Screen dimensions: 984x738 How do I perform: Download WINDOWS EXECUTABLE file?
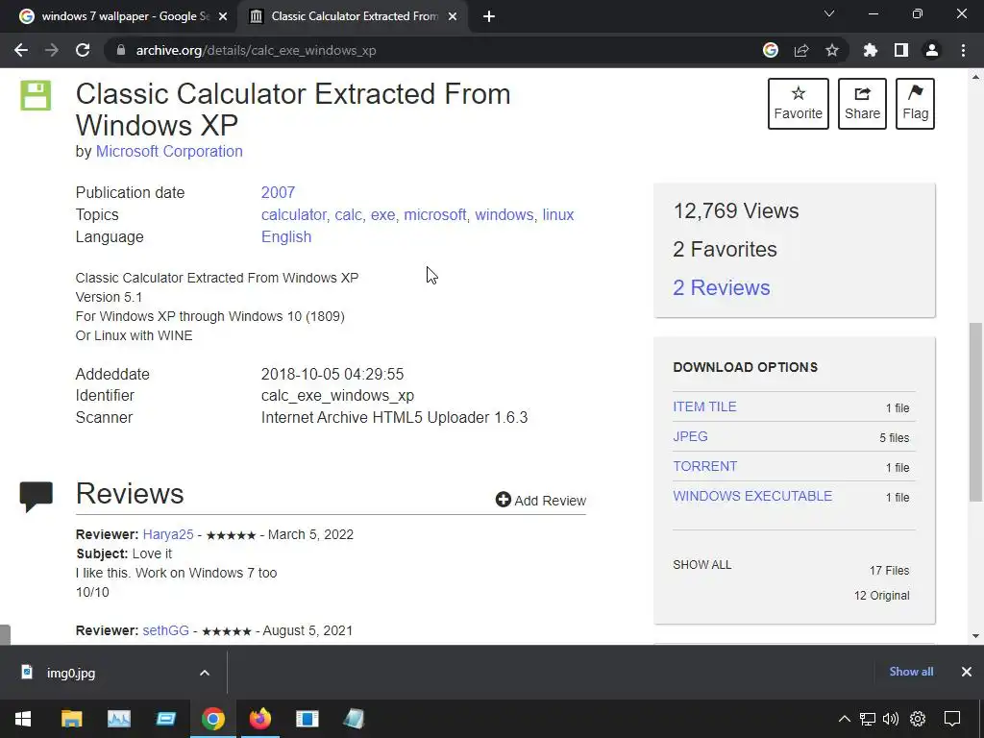tap(752, 496)
